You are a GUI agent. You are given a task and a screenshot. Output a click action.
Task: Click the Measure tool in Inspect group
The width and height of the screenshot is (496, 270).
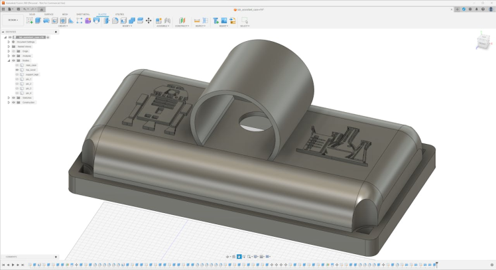[x=197, y=21]
